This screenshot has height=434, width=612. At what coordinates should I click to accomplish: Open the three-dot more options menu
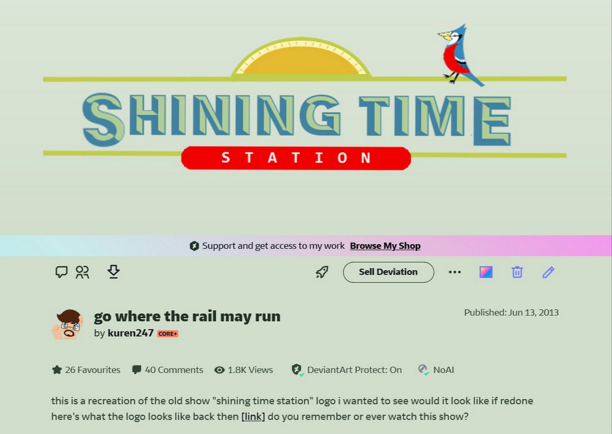(455, 272)
